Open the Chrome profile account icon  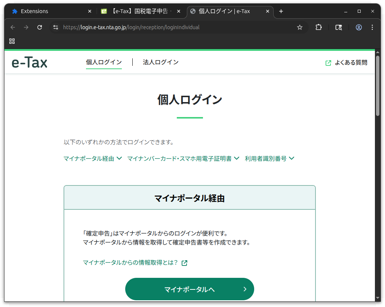coord(358,27)
